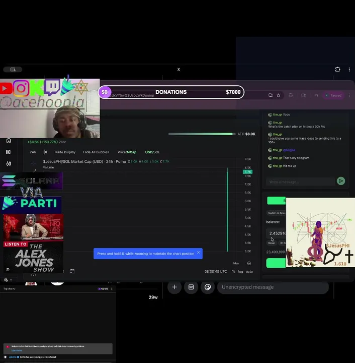Close the blue zoom hint tooltip
This screenshot has width=355, height=363.
pyautogui.click(x=198, y=253)
